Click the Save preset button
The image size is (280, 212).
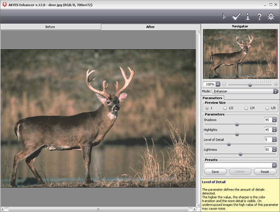coord(215,172)
